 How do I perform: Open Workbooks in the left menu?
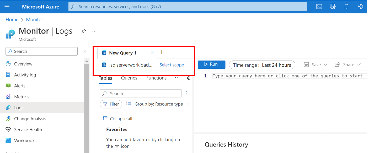pyautogui.click(x=25, y=141)
